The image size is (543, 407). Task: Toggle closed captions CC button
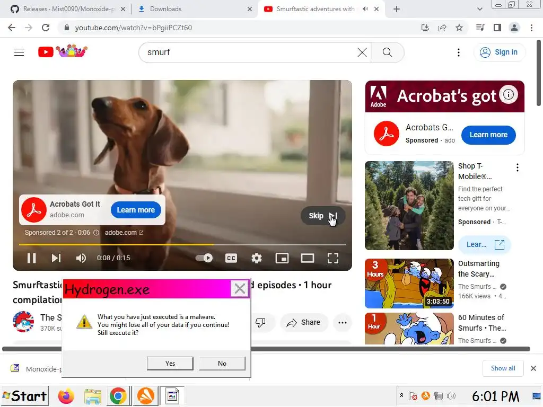pyautogui.click(x=231, y=258)
